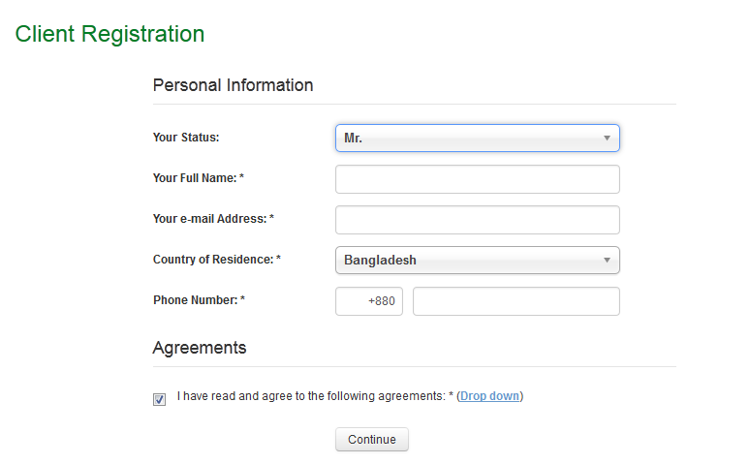Click the Your Full Name label
This screenshot has height=464, width=750.
(x=199, y=178)
